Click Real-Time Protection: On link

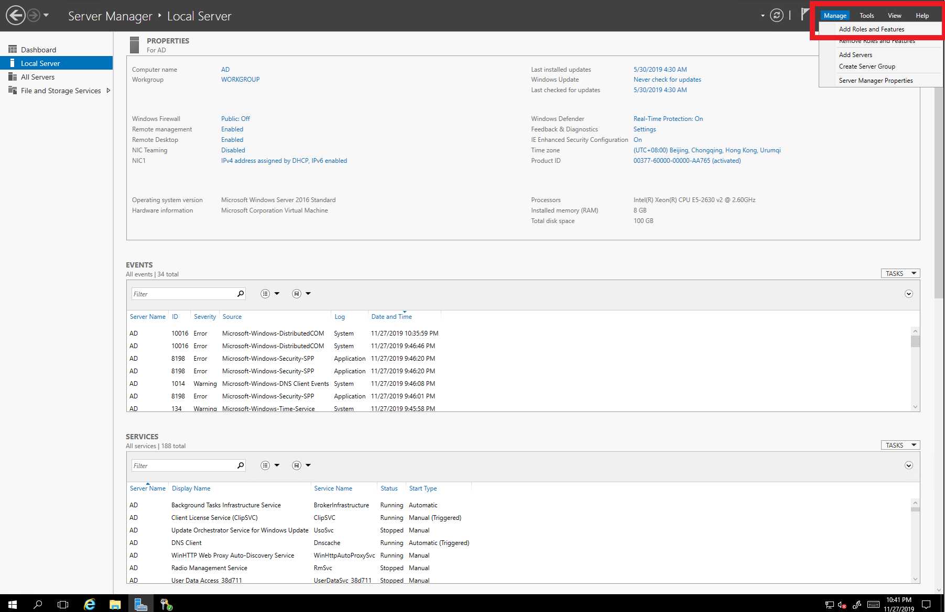(x=668, y=119)
